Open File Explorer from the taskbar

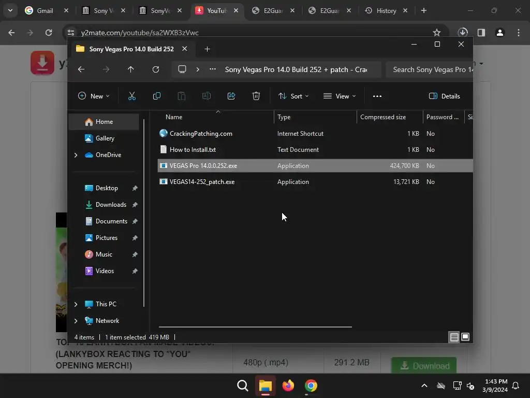pyautogui.click(x=266, y=386)
